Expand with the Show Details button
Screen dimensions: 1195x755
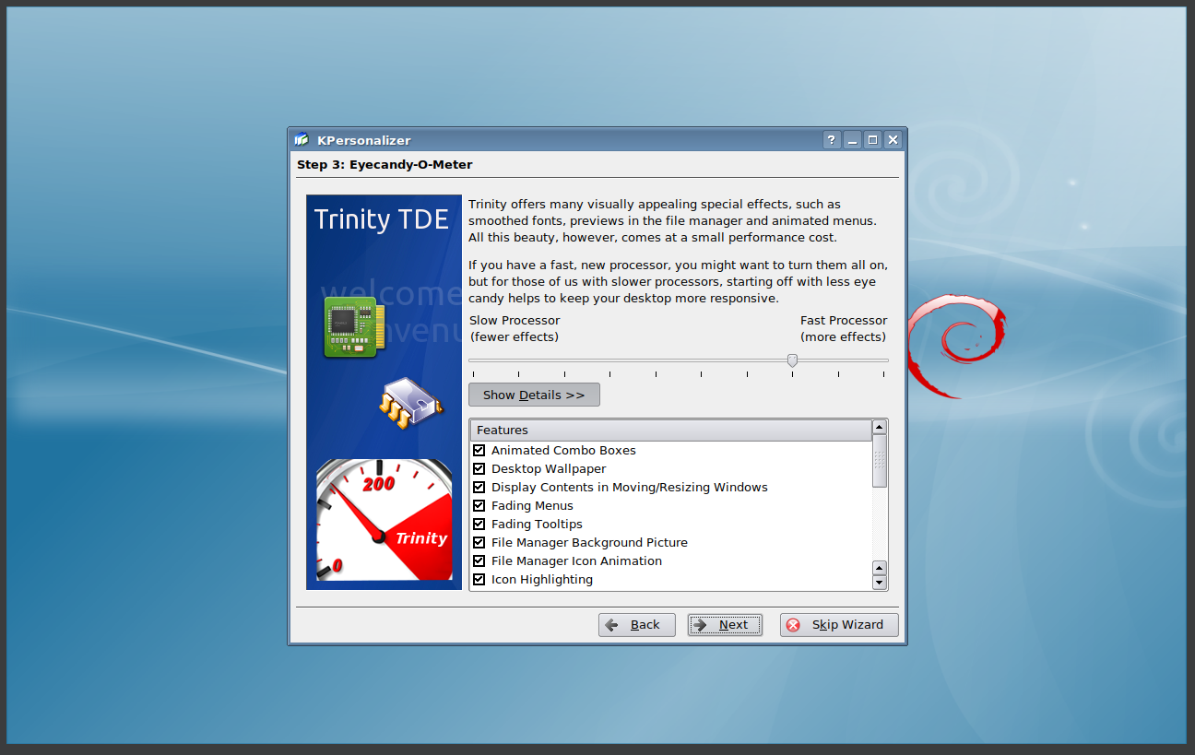(534, 395)
